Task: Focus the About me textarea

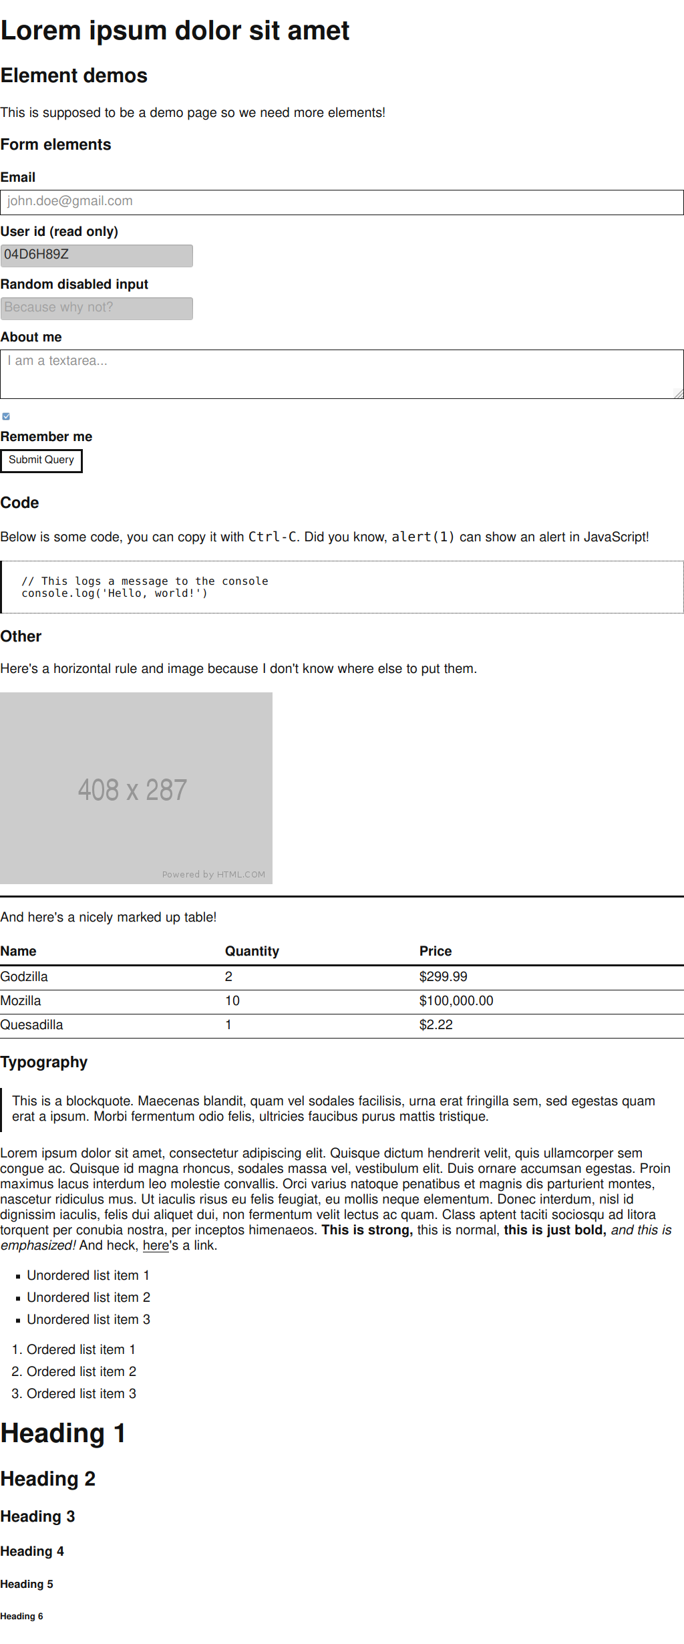Action: pos(341,374)
